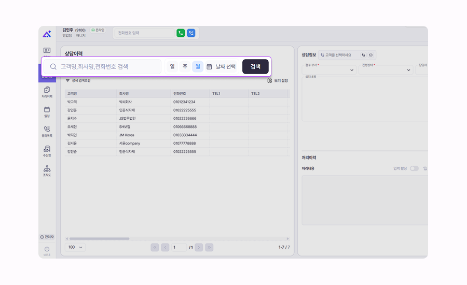Click phone icon in 상담정보 customer box
467x285 pixels.
[x=363, y=55]
